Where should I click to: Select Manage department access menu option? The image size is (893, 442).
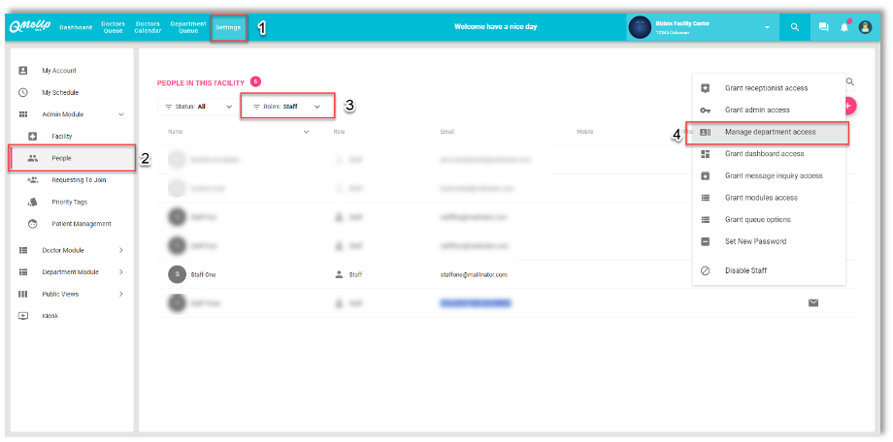(x=769, y=132)
